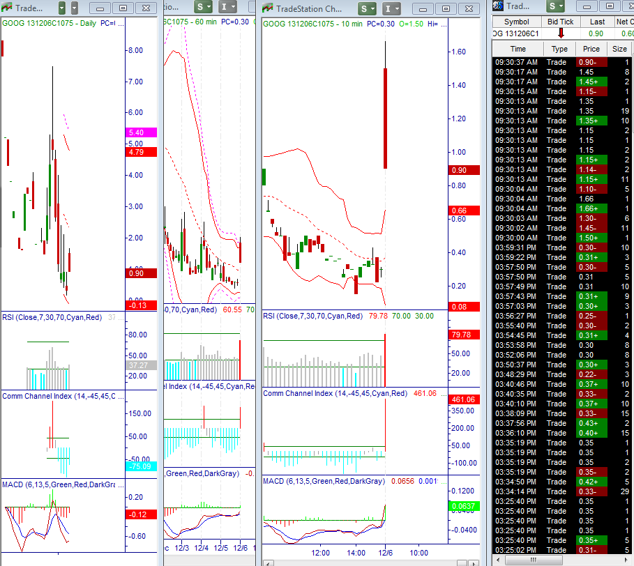Click RSI indicator label in the Daily chart
The width and height of the screenshot is (634, 566).
coord(52,318)
